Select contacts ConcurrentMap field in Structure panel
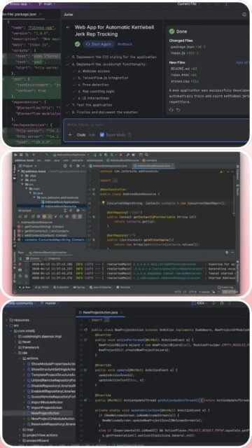 [51, 239]
